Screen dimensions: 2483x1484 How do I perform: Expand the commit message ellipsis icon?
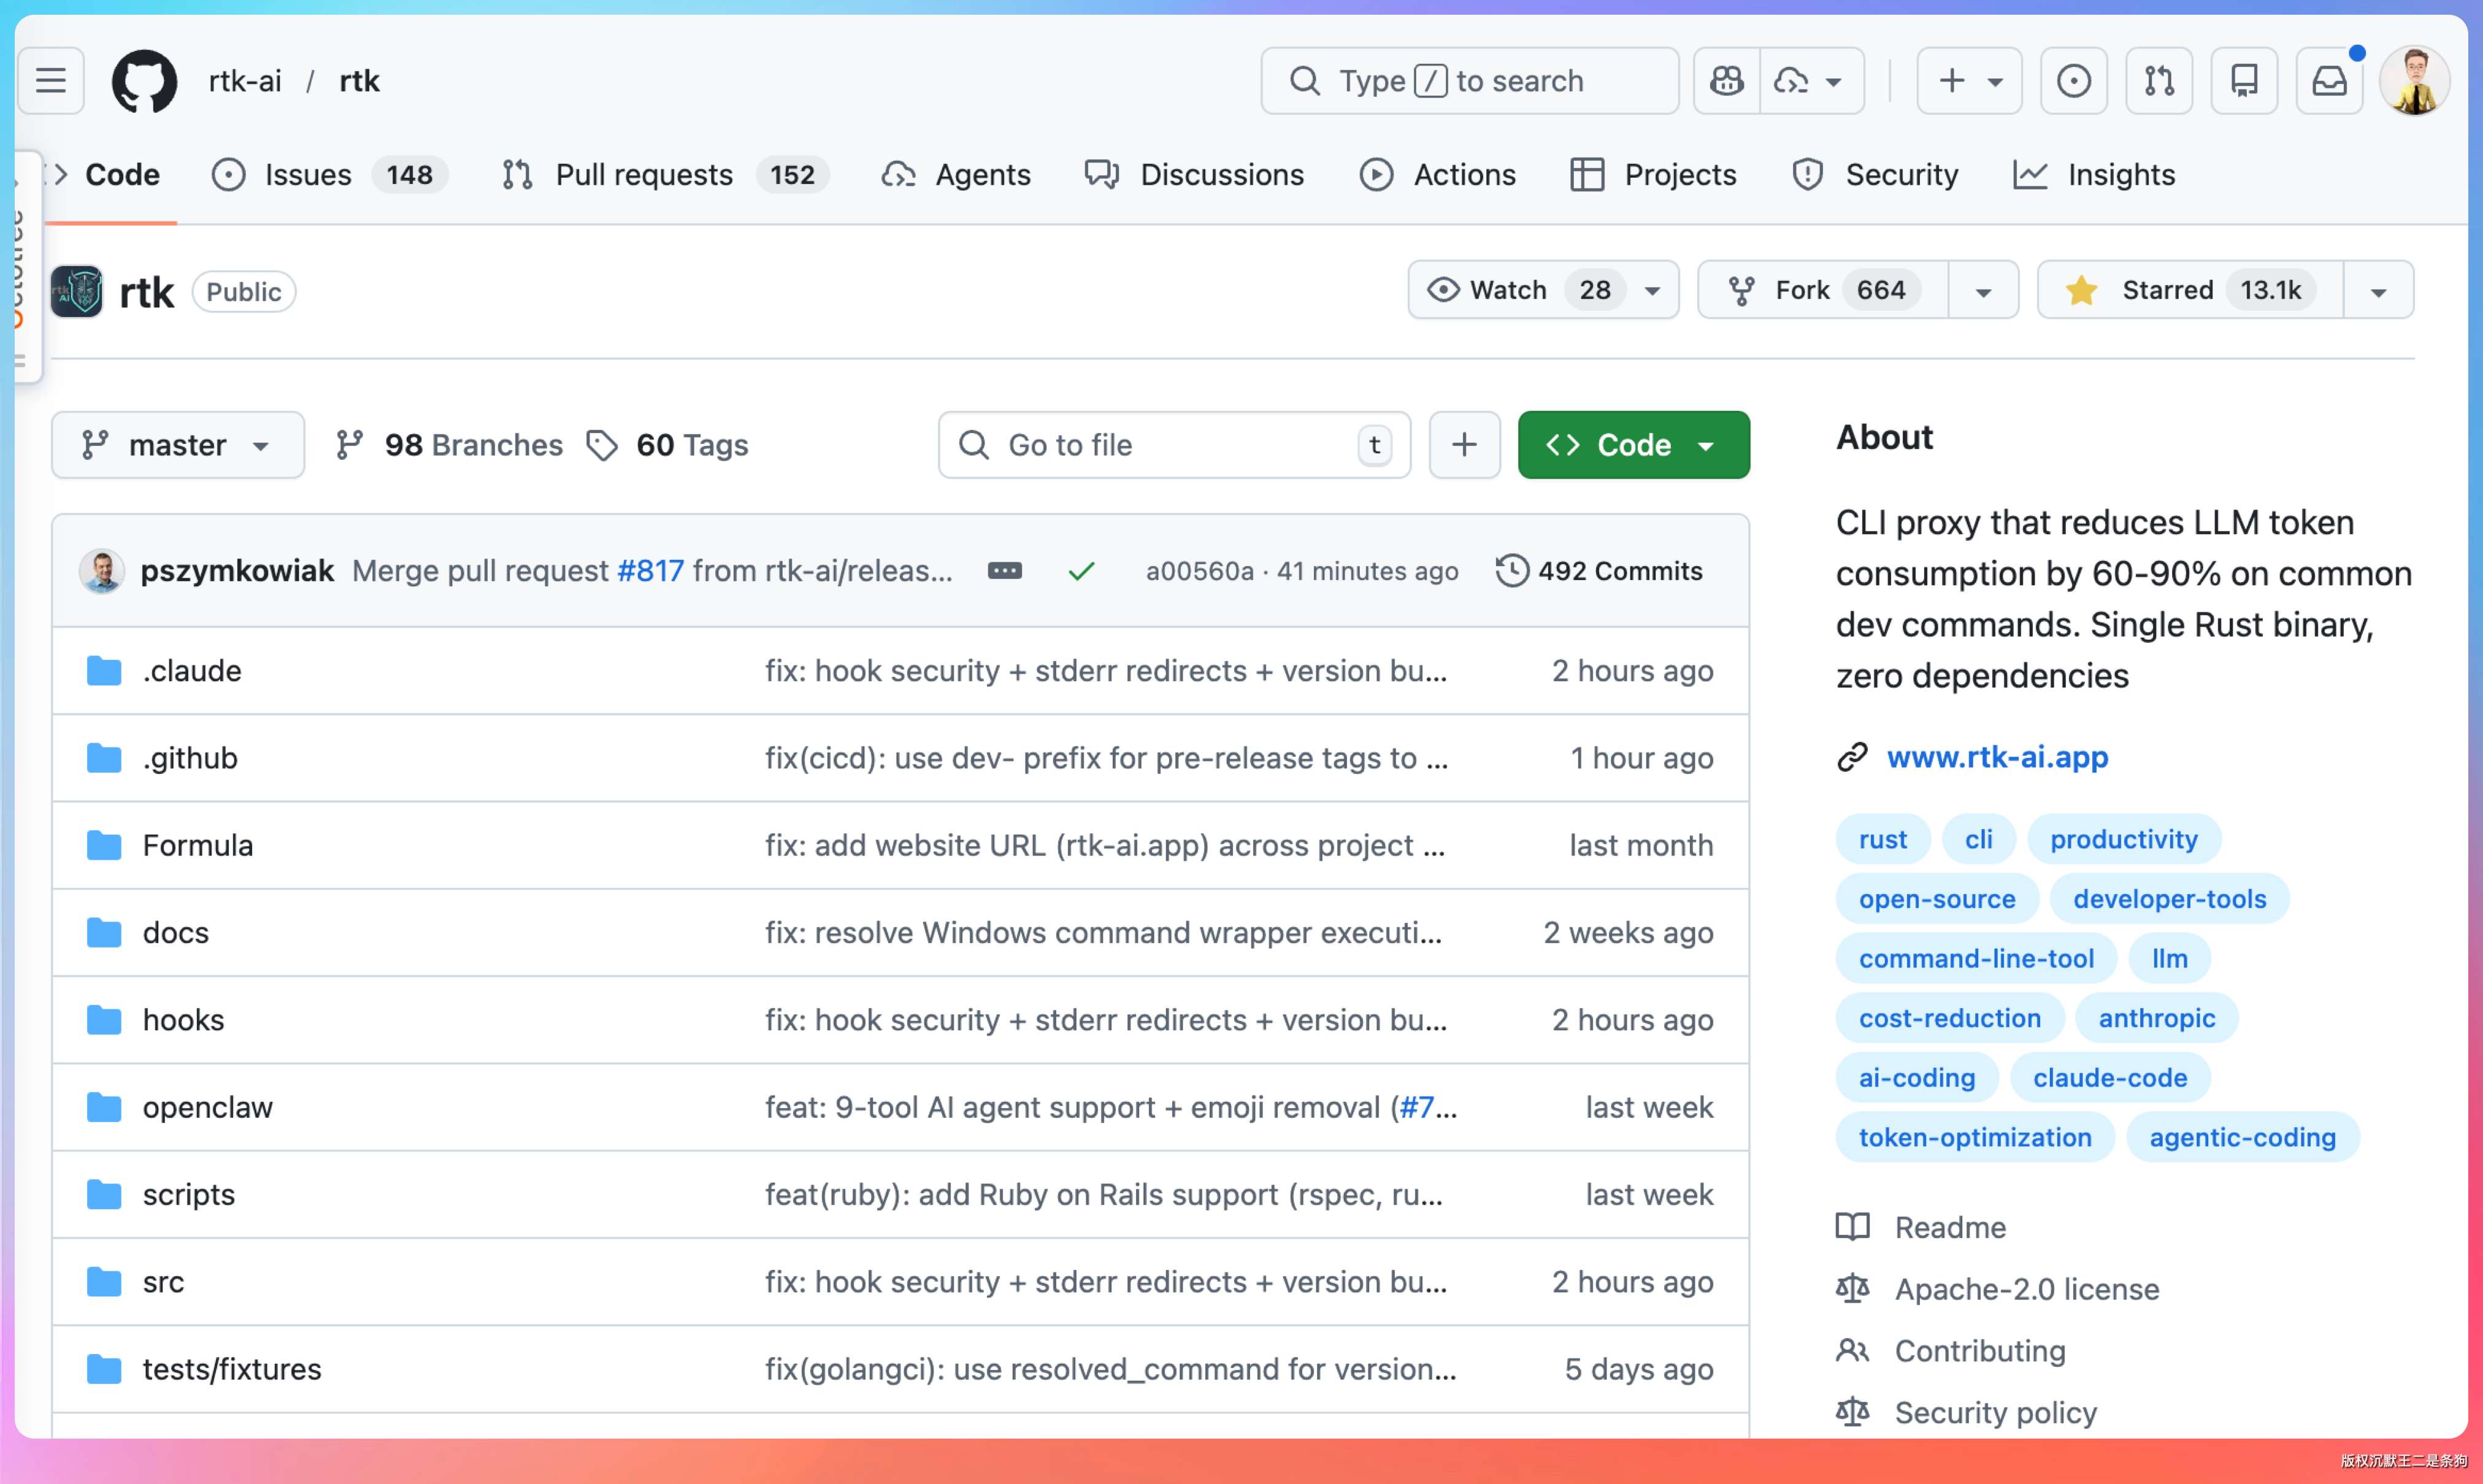[x=1004, y=571]
